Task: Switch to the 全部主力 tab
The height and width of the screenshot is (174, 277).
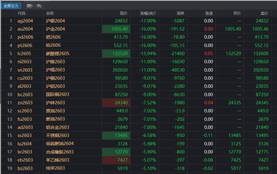Action: coord(11,6)
